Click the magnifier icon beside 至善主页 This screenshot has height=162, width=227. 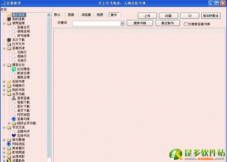(x=14, y=27)
